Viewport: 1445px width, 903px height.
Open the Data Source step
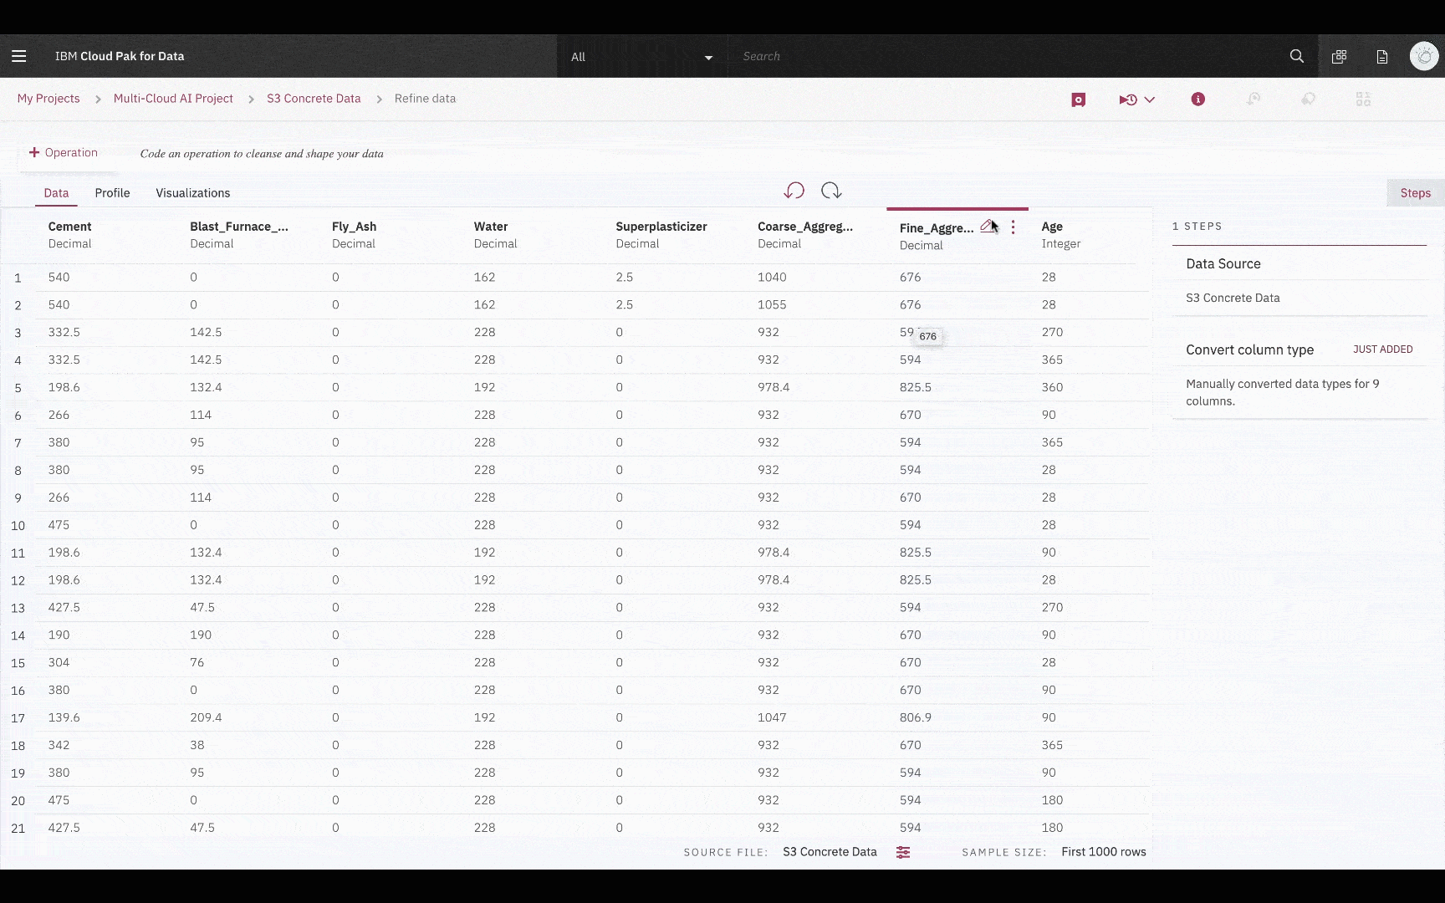1223,264
